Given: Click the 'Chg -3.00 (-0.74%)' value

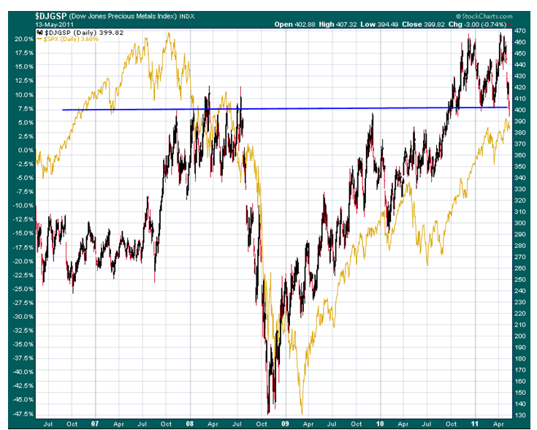Looking at the screenshot, I should (x=477, y=24).
